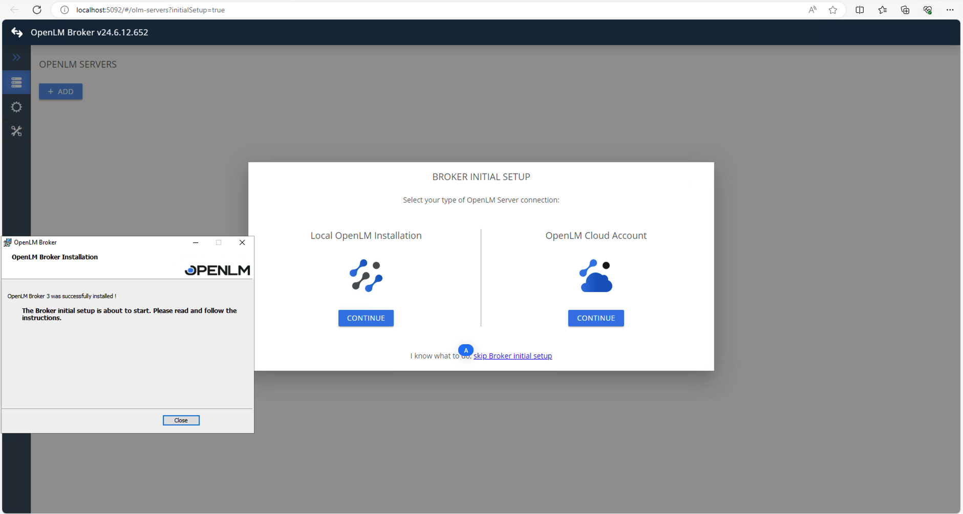Click the skip Broker initial setup link
Viewport: 963px width, 514px height.
(512, 356)
